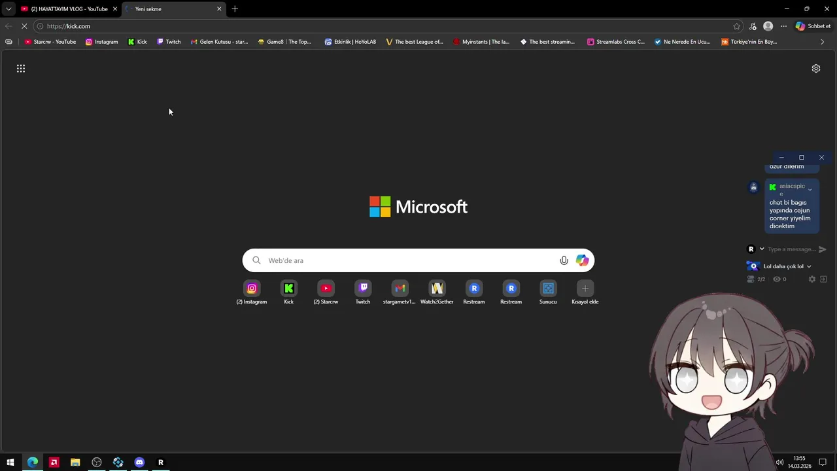Click the Web'de ara search box

click(418, 260)
